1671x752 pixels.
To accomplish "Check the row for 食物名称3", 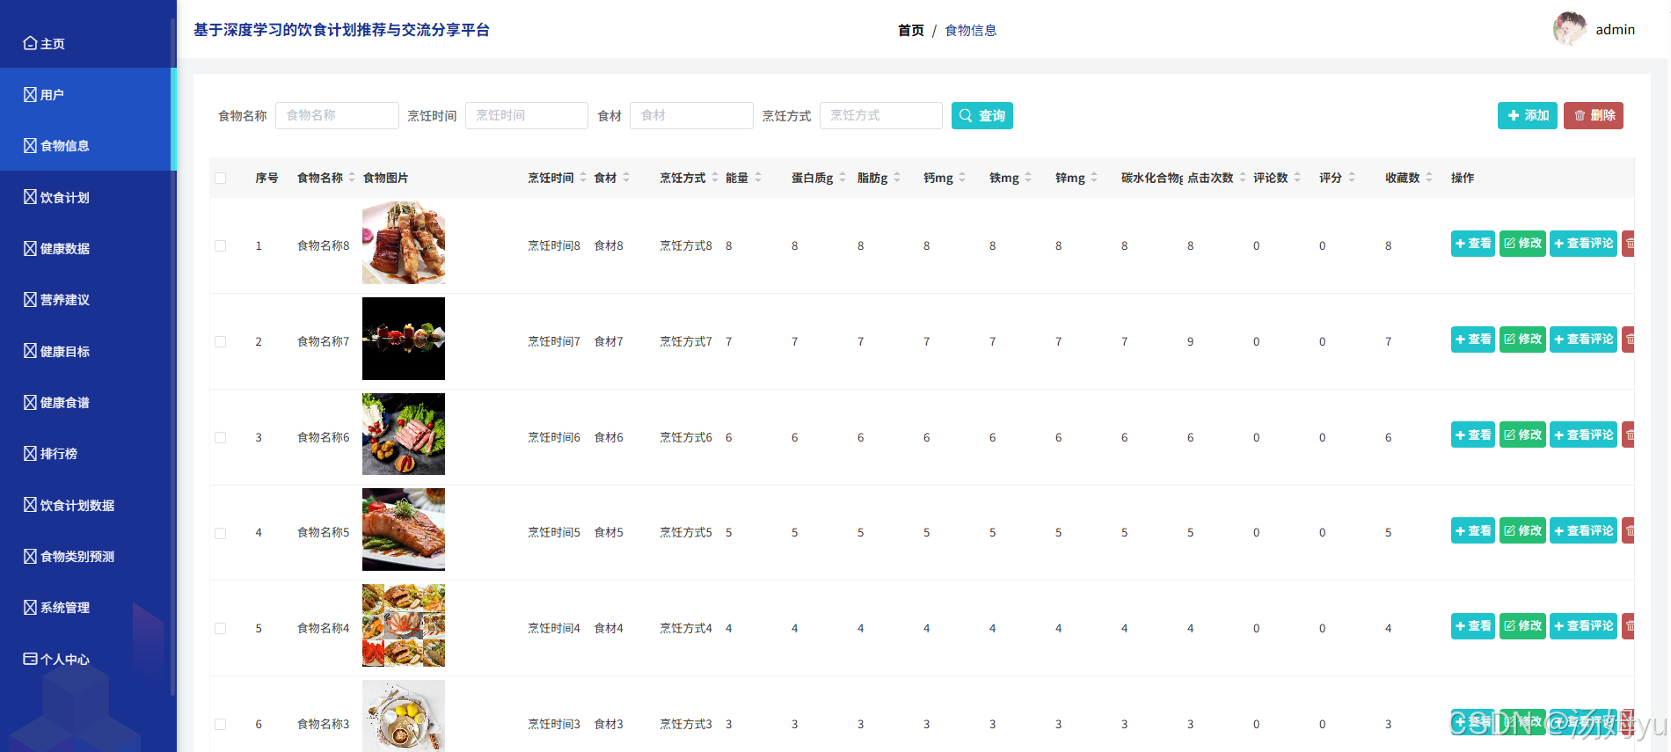I will tap(220, 724).
